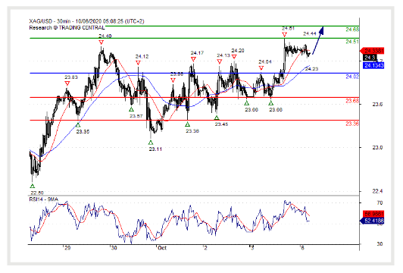
Task: Click the green triangle marker at 23.45
Action: (217, 118)
